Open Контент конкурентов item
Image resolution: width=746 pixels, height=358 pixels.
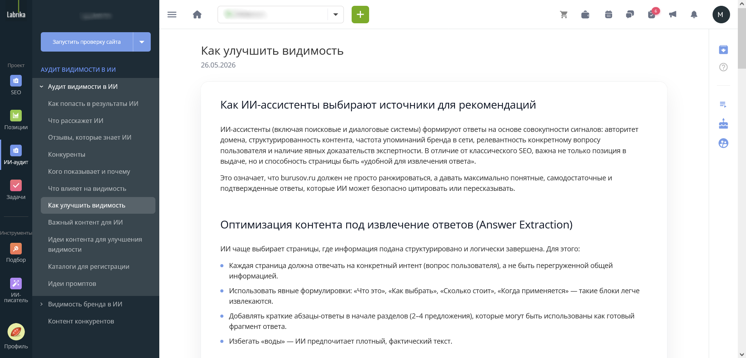pos(81,321)
